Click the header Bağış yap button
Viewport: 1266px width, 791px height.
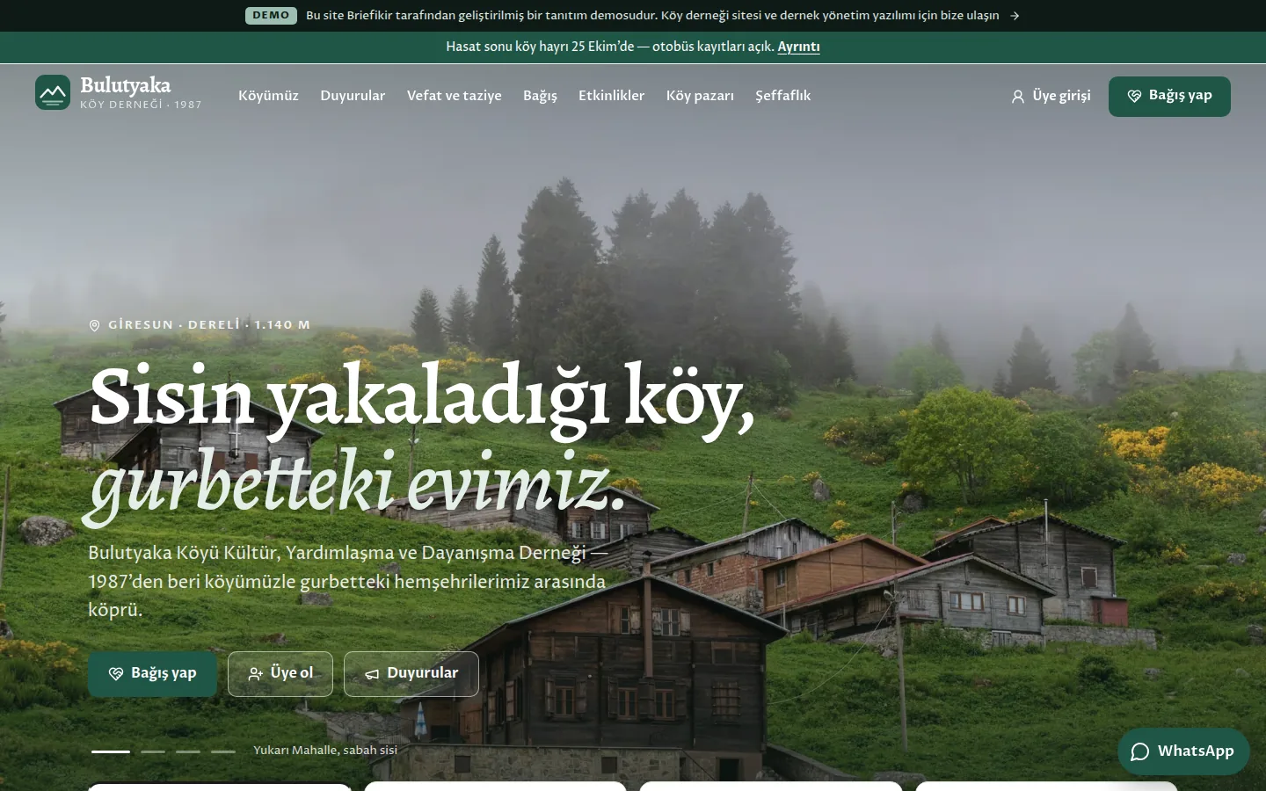point(1169,97)
